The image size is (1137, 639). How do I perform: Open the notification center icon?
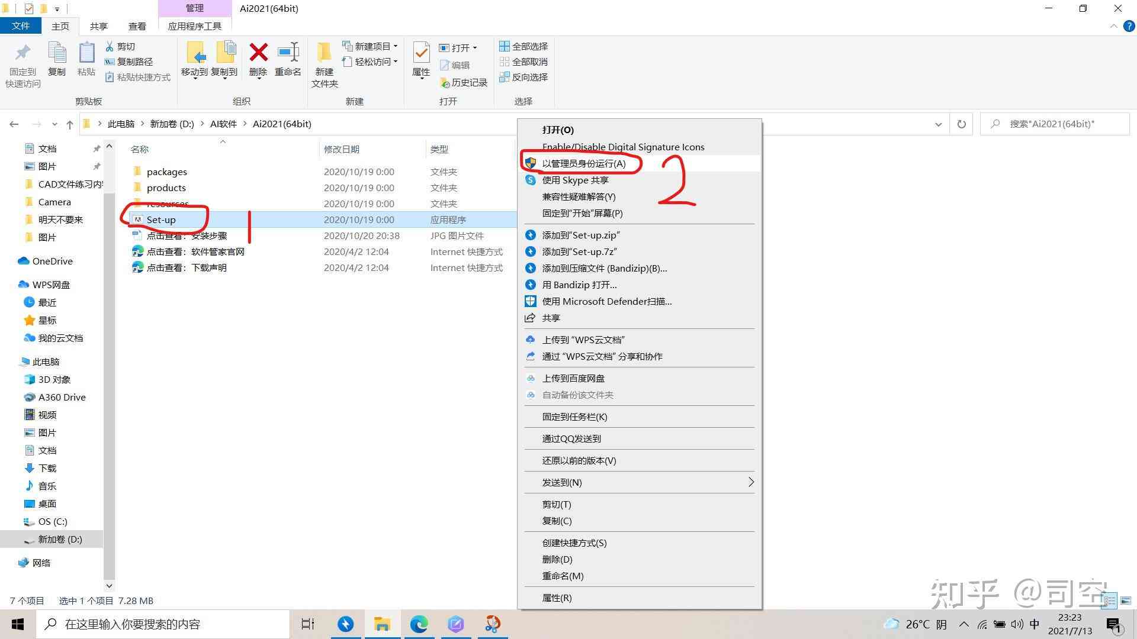(1113, 625)
